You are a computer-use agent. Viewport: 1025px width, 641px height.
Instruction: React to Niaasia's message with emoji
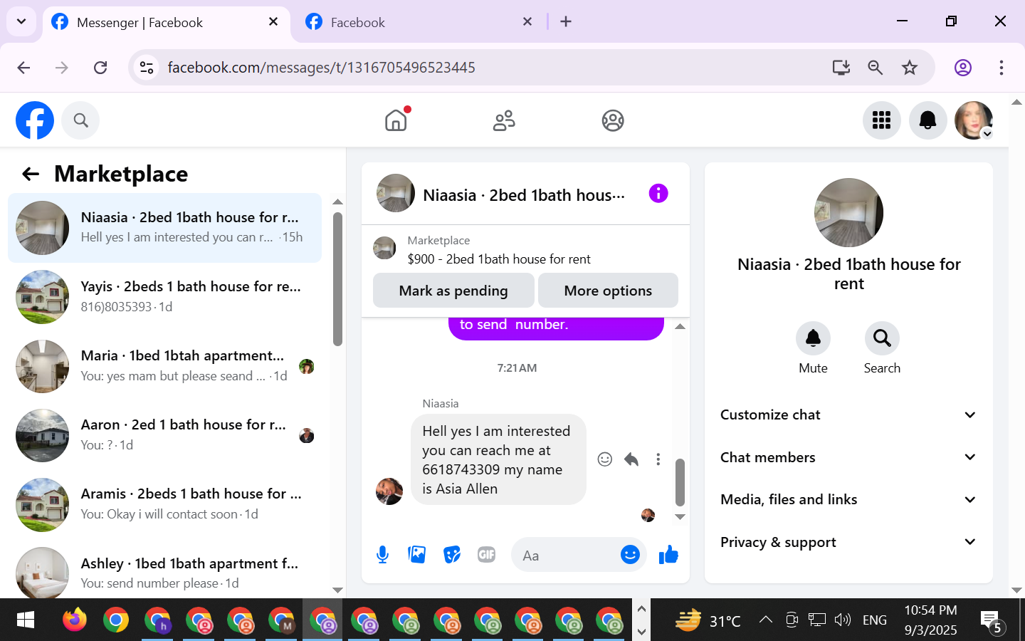tap(604, 459)
